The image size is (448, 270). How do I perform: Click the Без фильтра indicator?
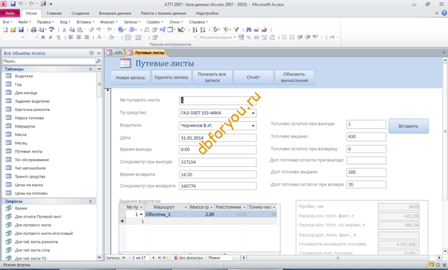click(x=189, y=258)
